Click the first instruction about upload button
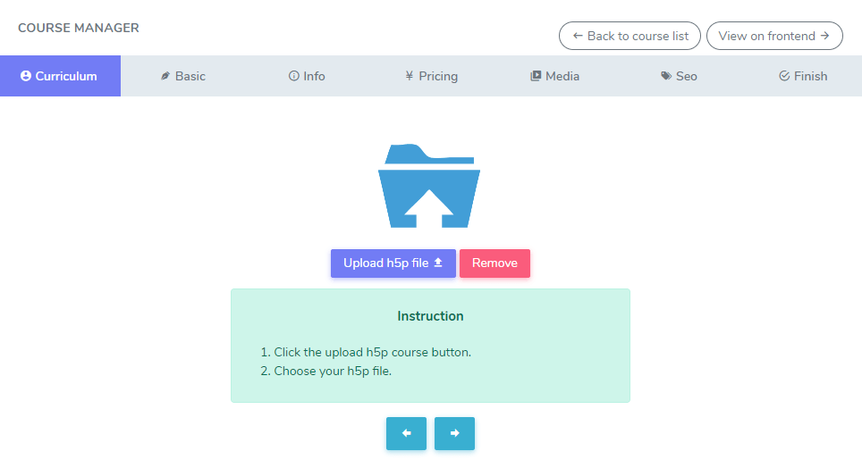Image resolution: width=862 pixels, height=468 pixels. tap(372, 352)
